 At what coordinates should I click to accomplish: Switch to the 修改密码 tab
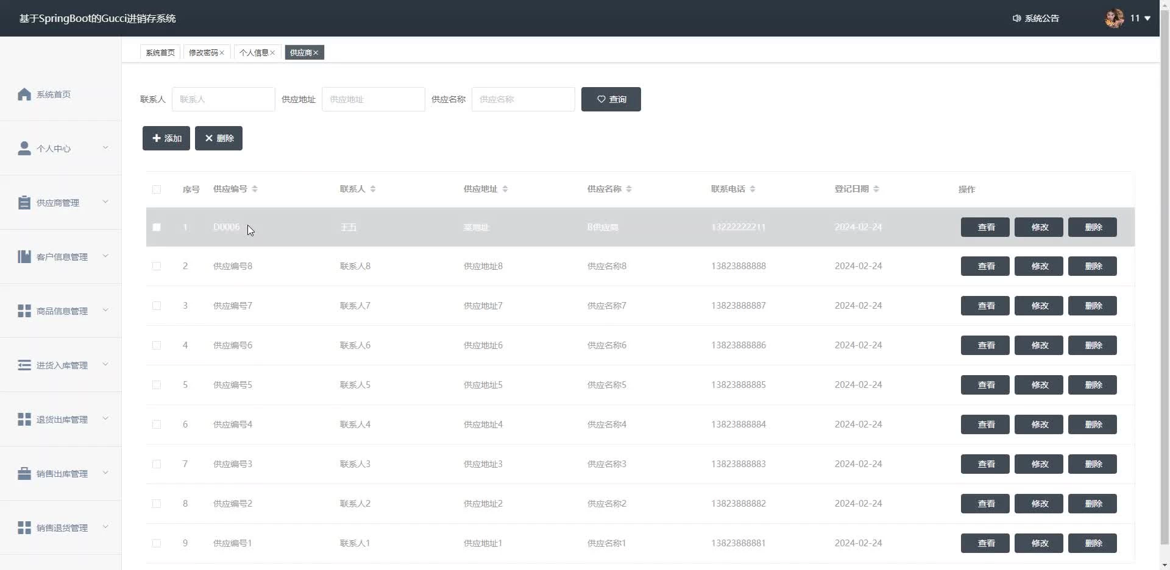(x=203, y=53)
